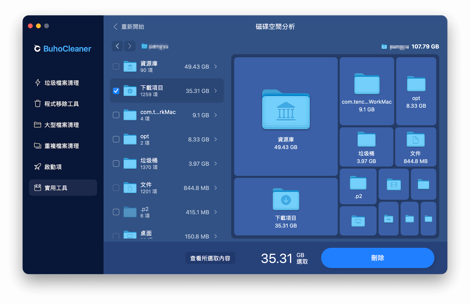
Task: Click the 磁碟空間分析 title
Action: tap(275, 27)
